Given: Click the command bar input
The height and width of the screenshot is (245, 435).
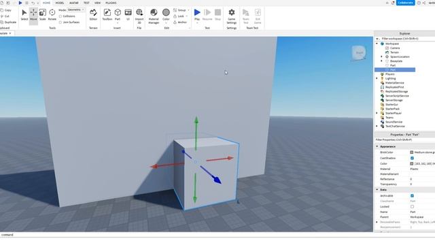Looking at the screenshot, I should point(186,235).
